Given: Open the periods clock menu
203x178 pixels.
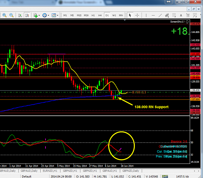Looking at the screenshot, I should tap(44, 15).
